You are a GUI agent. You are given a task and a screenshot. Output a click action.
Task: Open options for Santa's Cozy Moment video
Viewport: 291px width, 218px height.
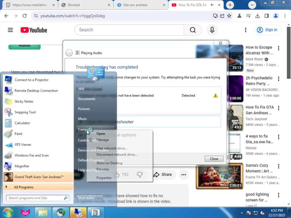pos(278,166)
